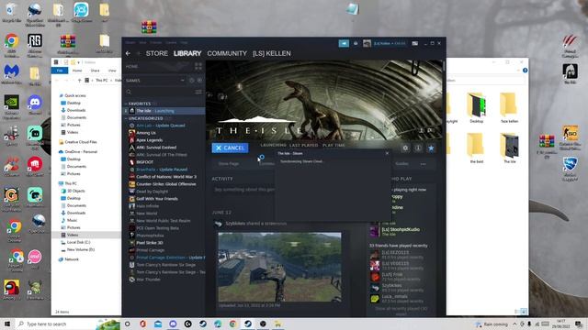Image resolution: width=588 pixels, height=330 pixels.
Task: Cancel launching The Isle
Action: click(x=230, y=148)
